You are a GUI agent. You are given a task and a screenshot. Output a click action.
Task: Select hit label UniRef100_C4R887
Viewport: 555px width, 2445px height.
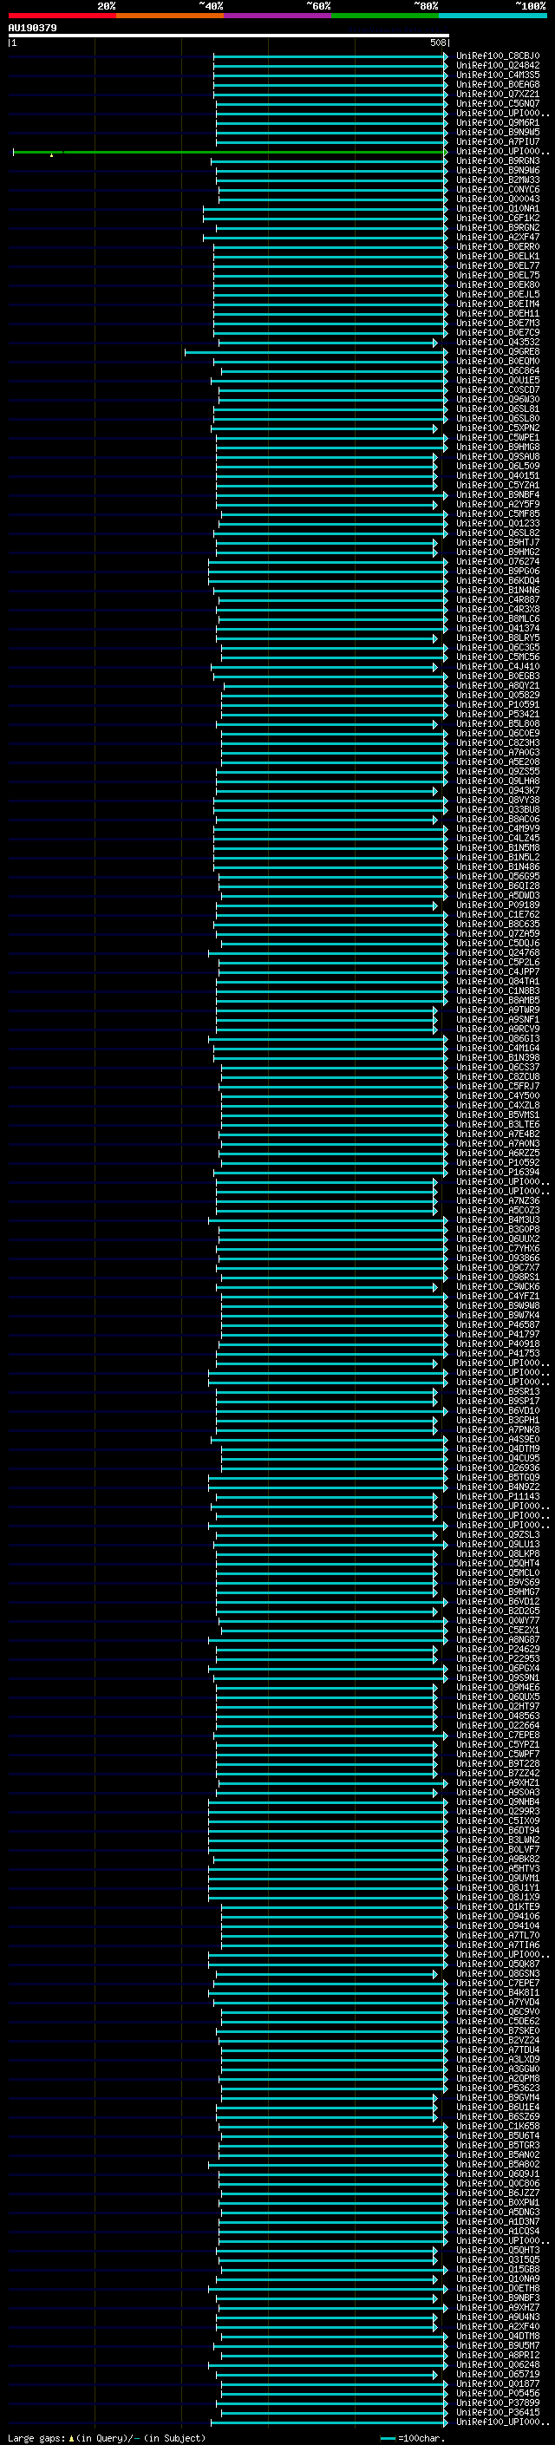498,600
